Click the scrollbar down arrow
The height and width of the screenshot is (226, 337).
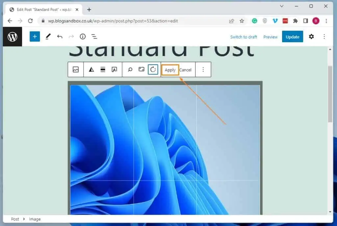330,212
